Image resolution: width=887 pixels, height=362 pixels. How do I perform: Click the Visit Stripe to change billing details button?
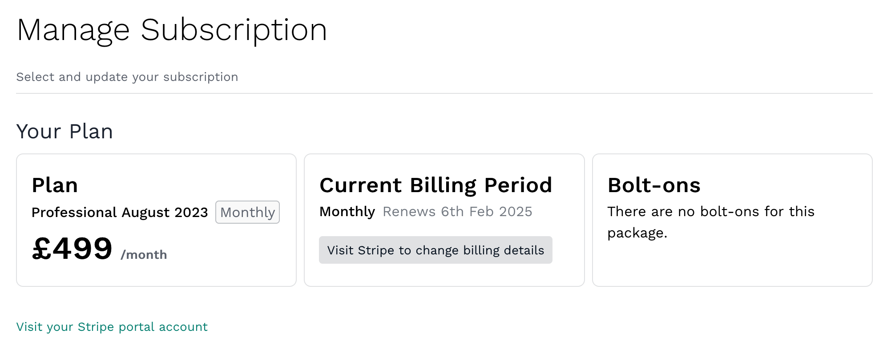[x=435, y=250]
